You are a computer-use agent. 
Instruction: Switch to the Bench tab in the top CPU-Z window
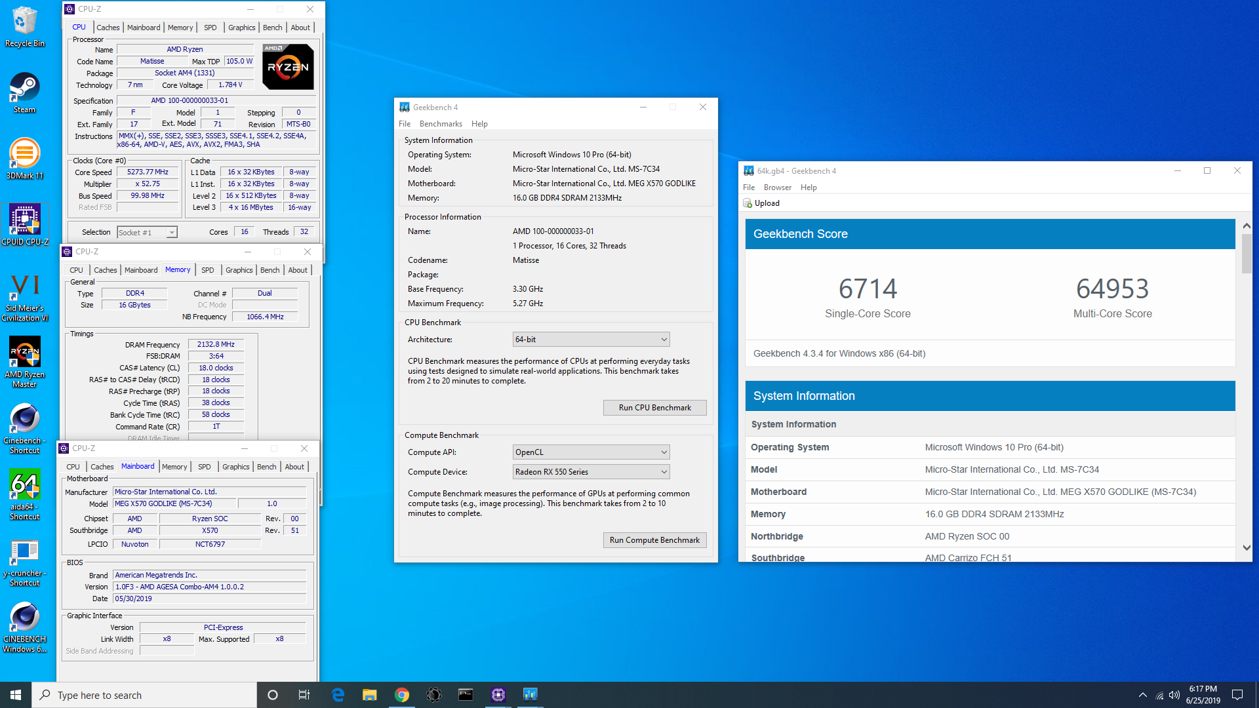point(272,28)
